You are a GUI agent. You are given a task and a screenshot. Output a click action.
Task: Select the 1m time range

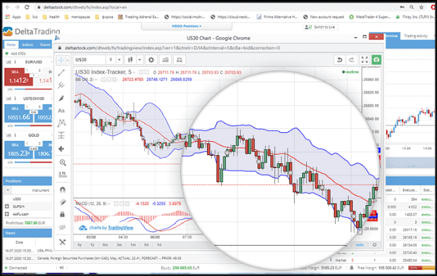(x=133, y=245)
